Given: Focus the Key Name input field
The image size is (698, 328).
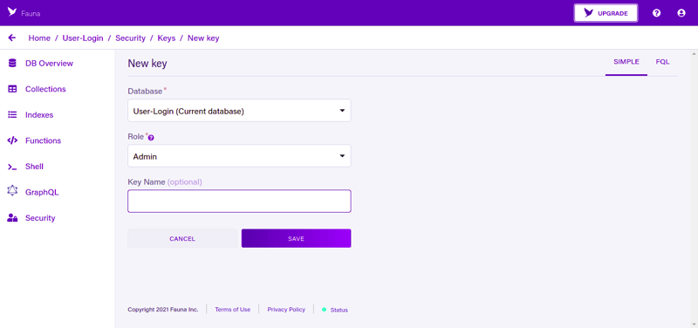Looking at the screenshot, I should coord(239,202).
